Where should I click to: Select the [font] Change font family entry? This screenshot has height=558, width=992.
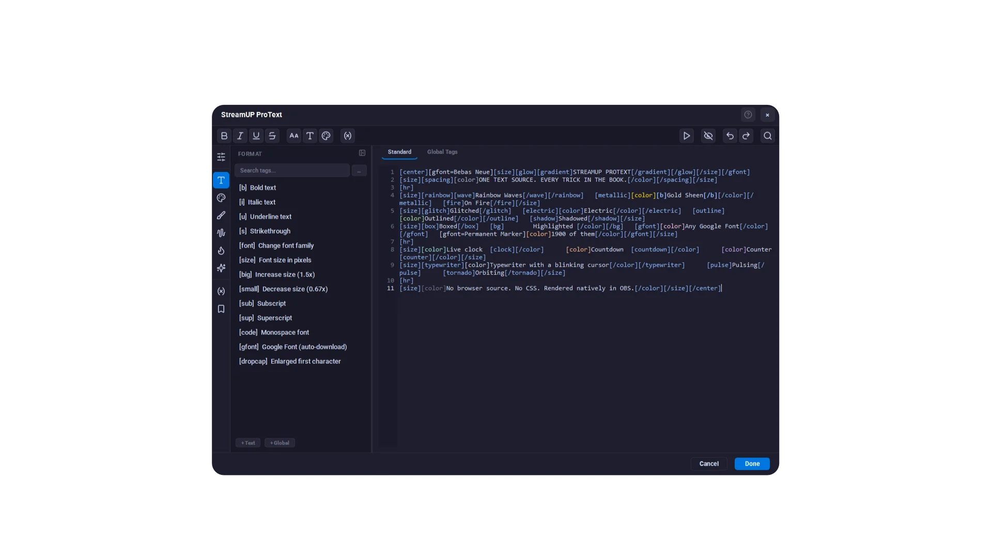coord(300,245)
